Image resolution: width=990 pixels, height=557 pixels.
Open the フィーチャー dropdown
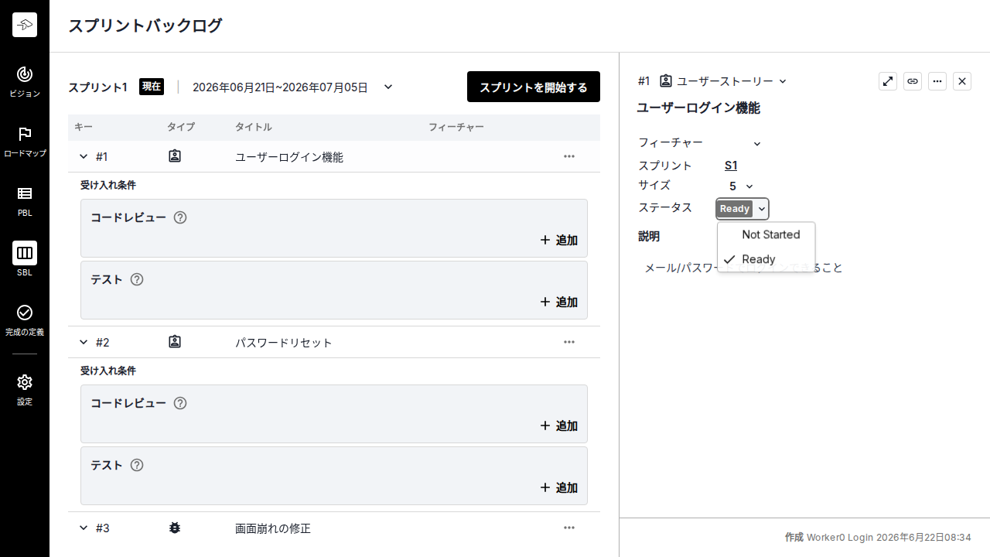[757, 143]
